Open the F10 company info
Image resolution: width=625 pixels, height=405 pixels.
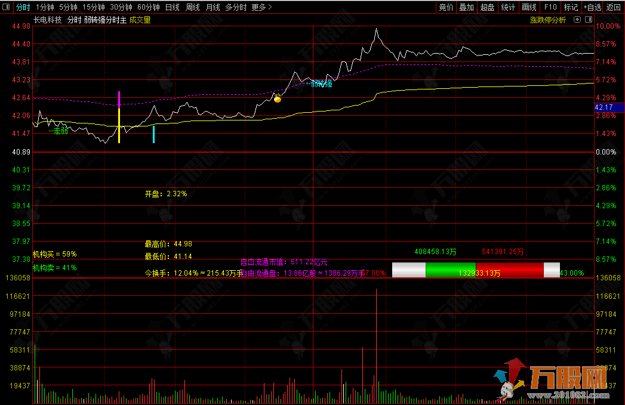pos(550,7)
